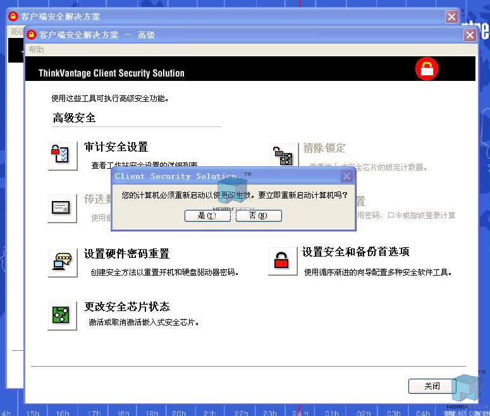Click the 清除锁定 heading text

(324, 148)
